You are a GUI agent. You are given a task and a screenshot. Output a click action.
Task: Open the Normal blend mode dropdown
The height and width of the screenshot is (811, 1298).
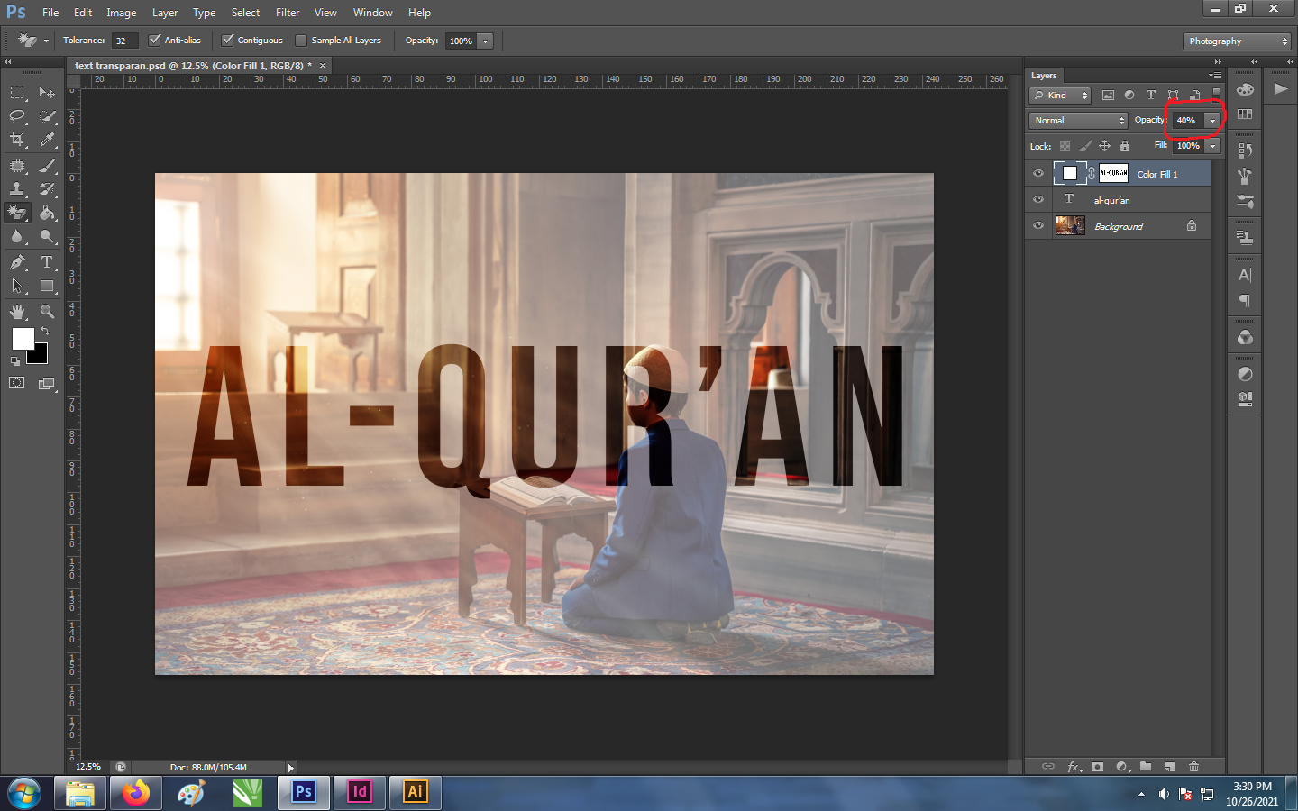click(x=1079, y=121)
